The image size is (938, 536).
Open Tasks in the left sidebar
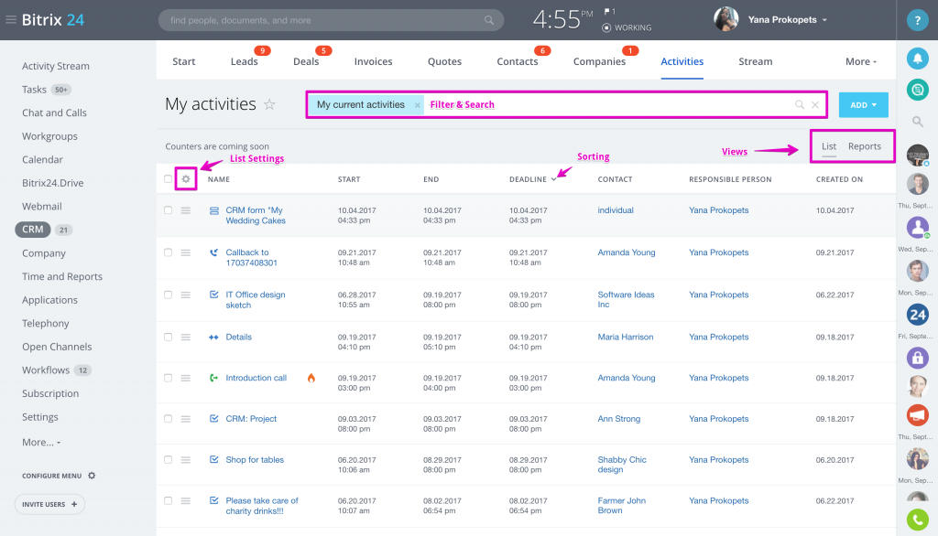[x=34, y=90]
